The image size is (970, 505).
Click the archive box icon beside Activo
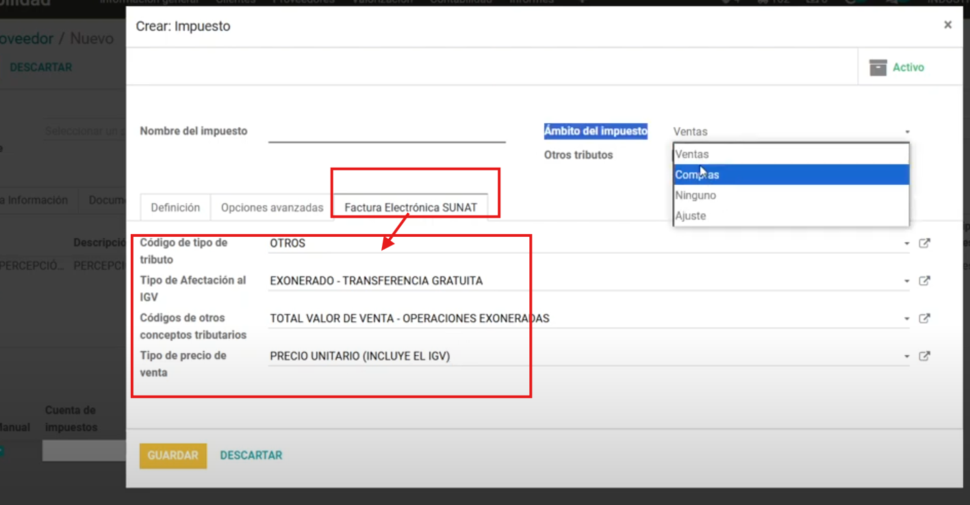tap(878, 67)
